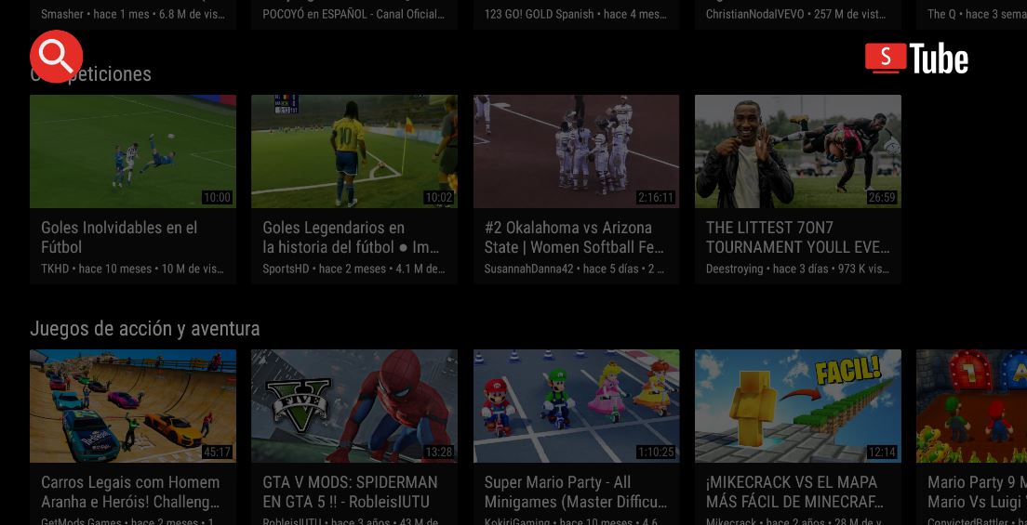Select title 'Carros Legais com Homem Aranha e Heróis'
Screen dimensions: 1027x525
click(130, 492)
